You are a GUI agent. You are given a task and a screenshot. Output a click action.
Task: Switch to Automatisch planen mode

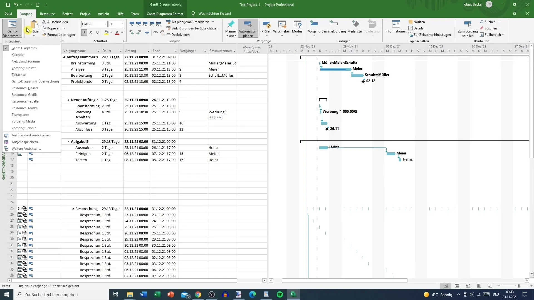click(248, 29)
